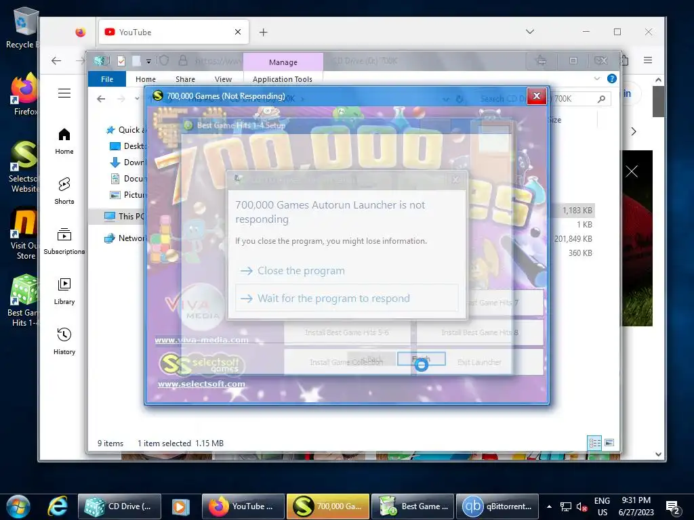
Task: Open Firefox desktop shortcut
Action: (24, 93)
